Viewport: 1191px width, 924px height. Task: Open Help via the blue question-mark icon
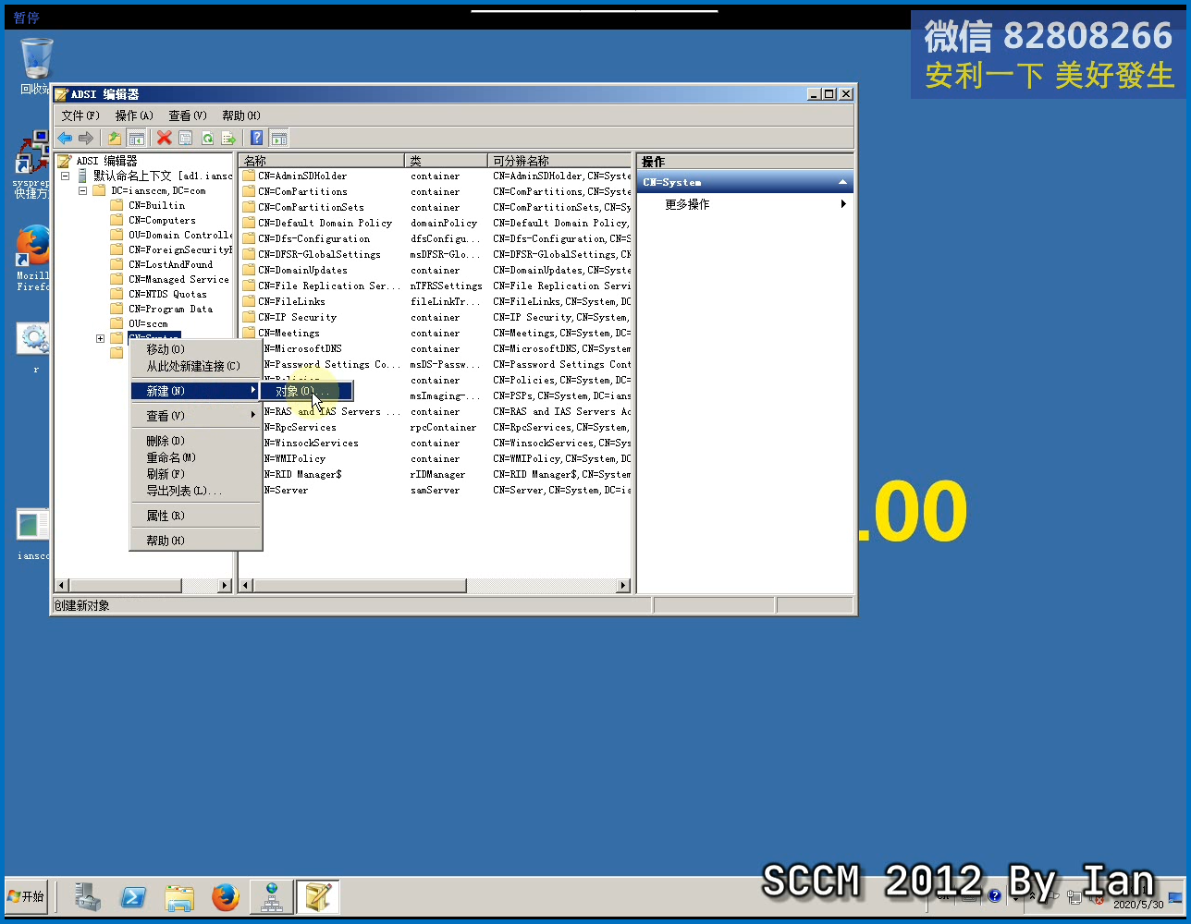tap(257, 139)
